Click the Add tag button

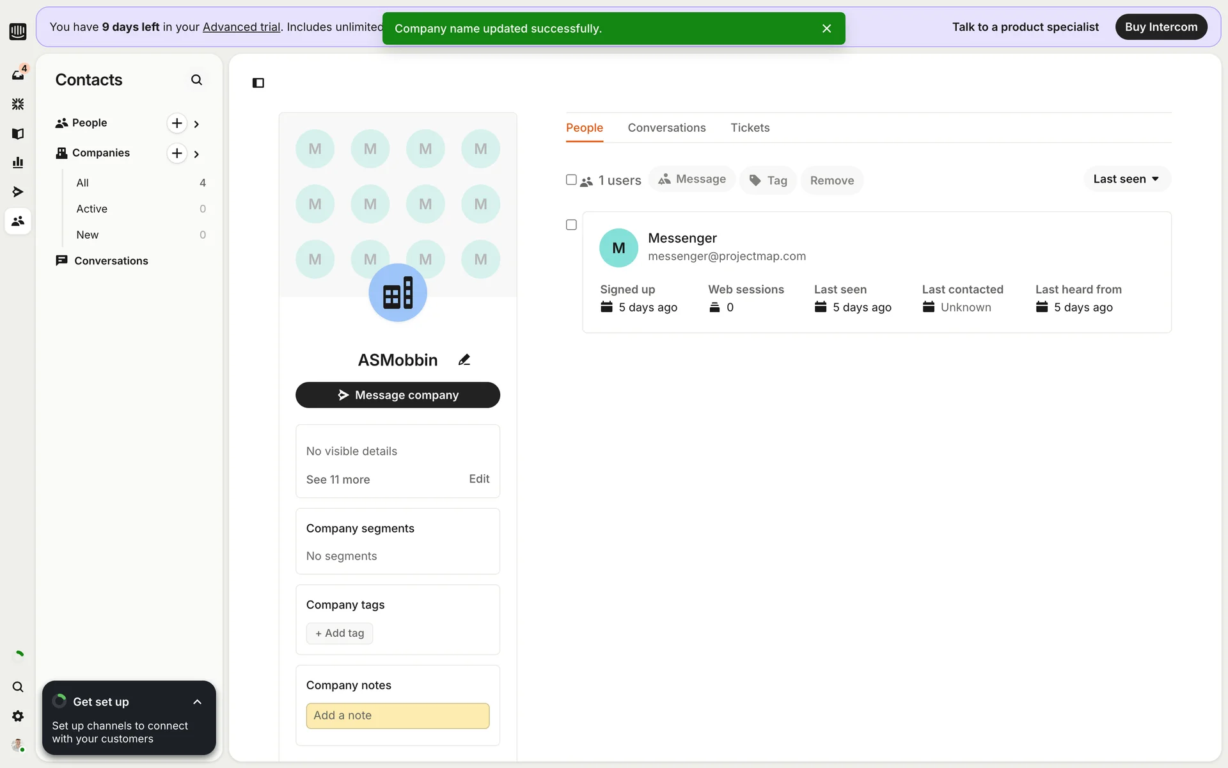pos(340,633)
